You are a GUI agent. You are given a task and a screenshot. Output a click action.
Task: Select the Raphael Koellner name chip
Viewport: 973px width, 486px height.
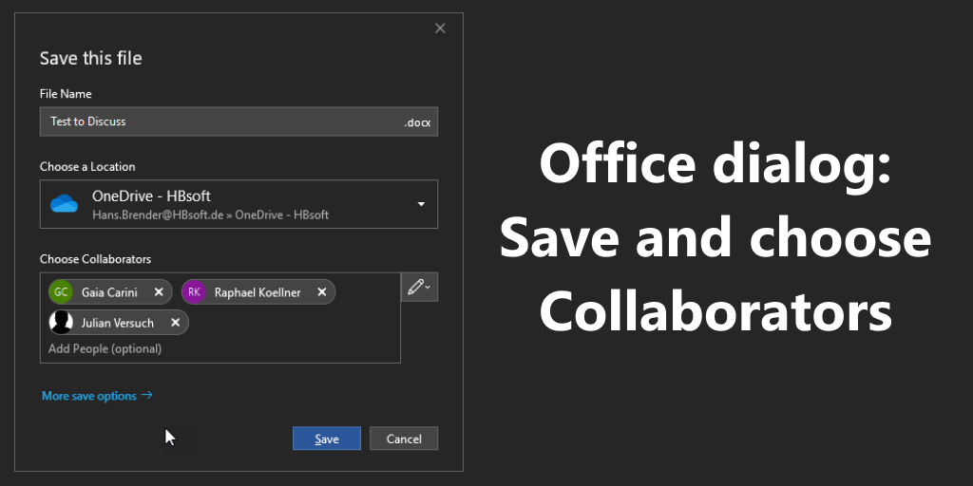[257, 292]
